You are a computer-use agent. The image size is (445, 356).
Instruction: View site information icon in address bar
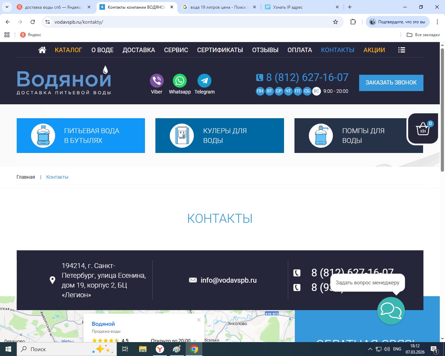tap(48, 22)
